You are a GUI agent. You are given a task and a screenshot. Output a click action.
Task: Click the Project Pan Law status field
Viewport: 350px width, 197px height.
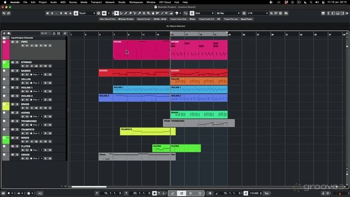pyautogui.click(x=238, y=19)
